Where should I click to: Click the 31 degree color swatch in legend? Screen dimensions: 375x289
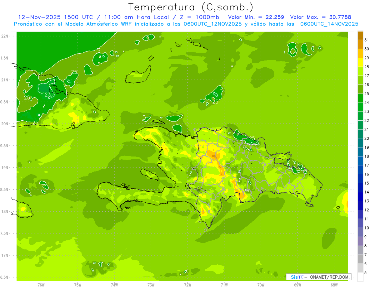(x=360, y=36)
